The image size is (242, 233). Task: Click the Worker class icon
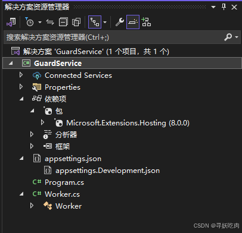pos(48,206)
